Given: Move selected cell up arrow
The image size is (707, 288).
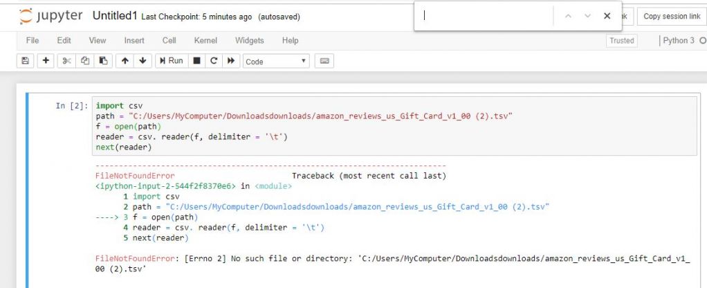Looking at the screenshot, I should click(x=125, y=61).
